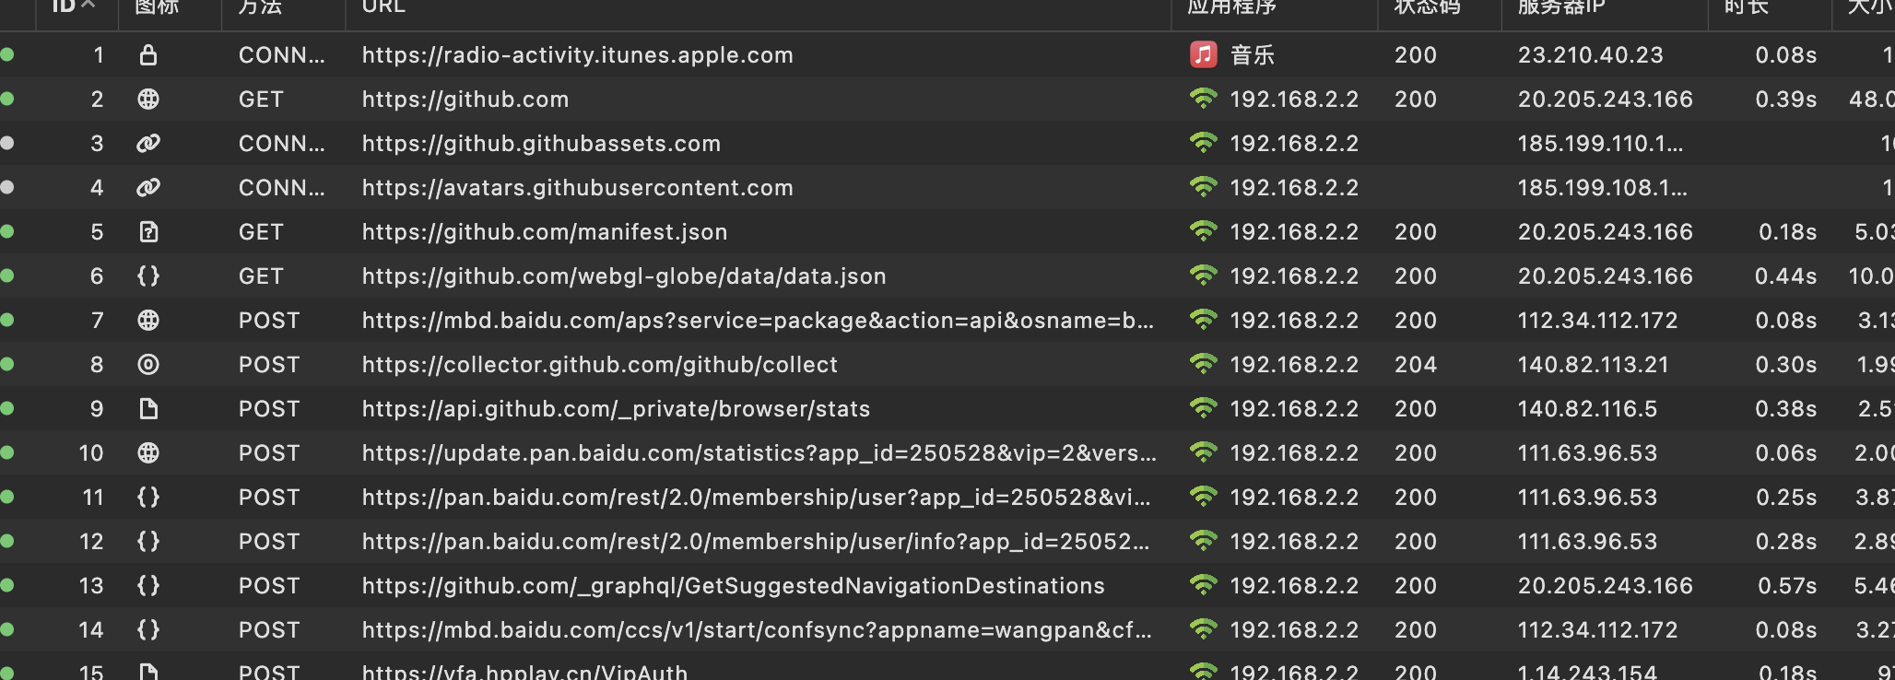Click the GET method cell of row 5
The width and height of the screenshot is (1895, 680).
(x=261, y=232)
